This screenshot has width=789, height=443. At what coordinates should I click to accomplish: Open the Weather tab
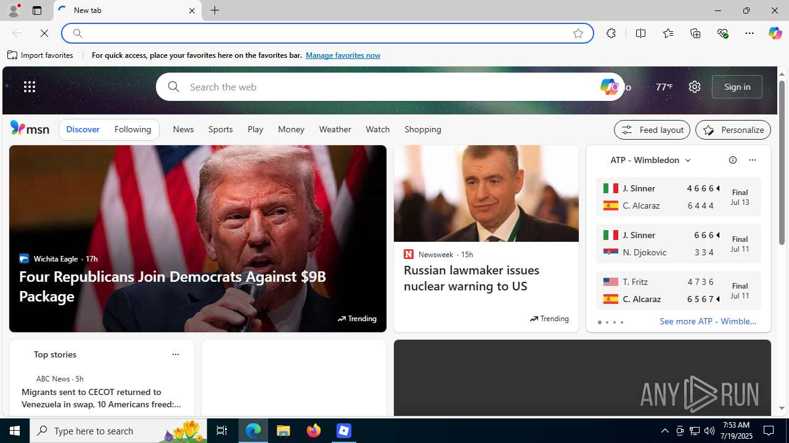coord(335,130)
